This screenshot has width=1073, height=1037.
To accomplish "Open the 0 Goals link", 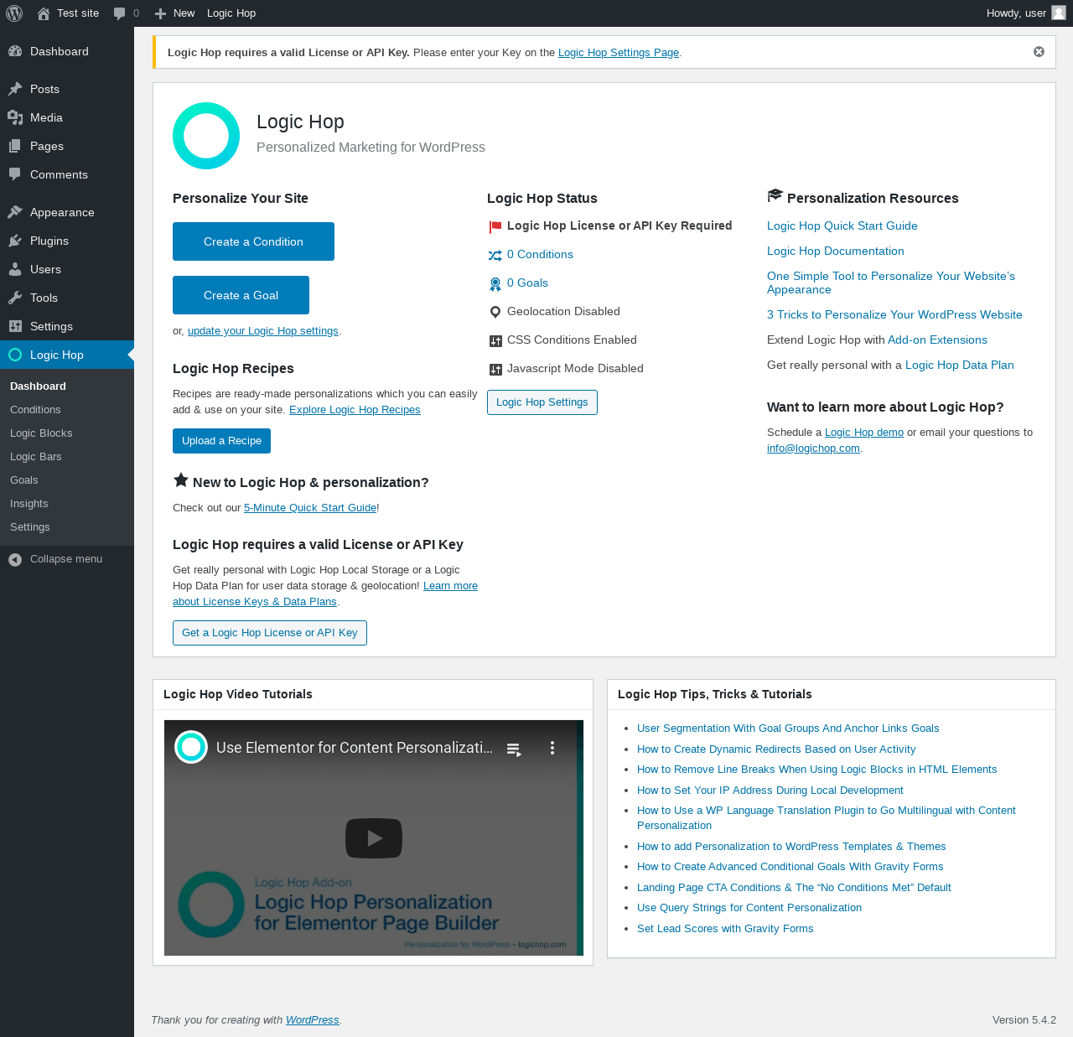I will 527,283.
